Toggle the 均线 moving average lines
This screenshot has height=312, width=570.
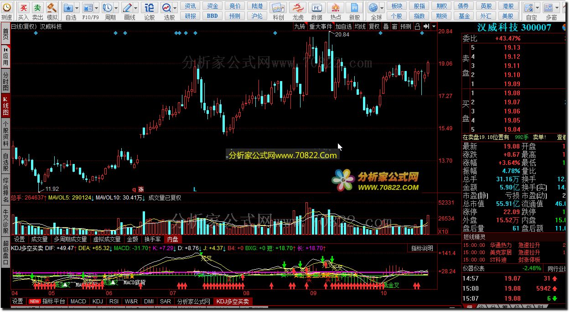tap(360, 27)
